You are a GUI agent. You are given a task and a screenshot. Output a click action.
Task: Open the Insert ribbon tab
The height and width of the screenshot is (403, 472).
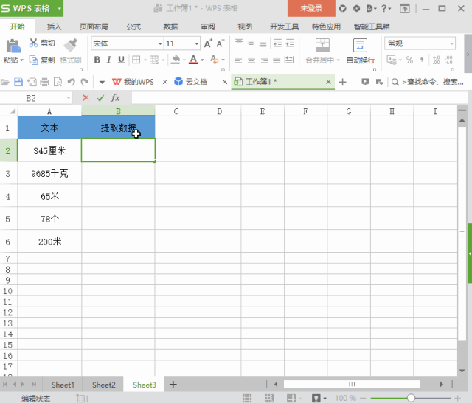pos(54,27)
